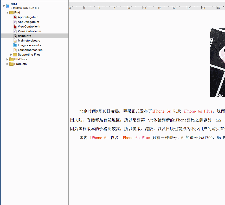
Task: Click the Images.xcassets catalog icon
Action: [x=15, y=45]
